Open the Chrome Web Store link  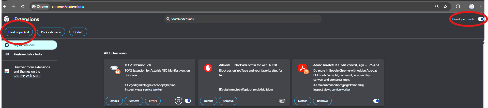pos(27,76)
